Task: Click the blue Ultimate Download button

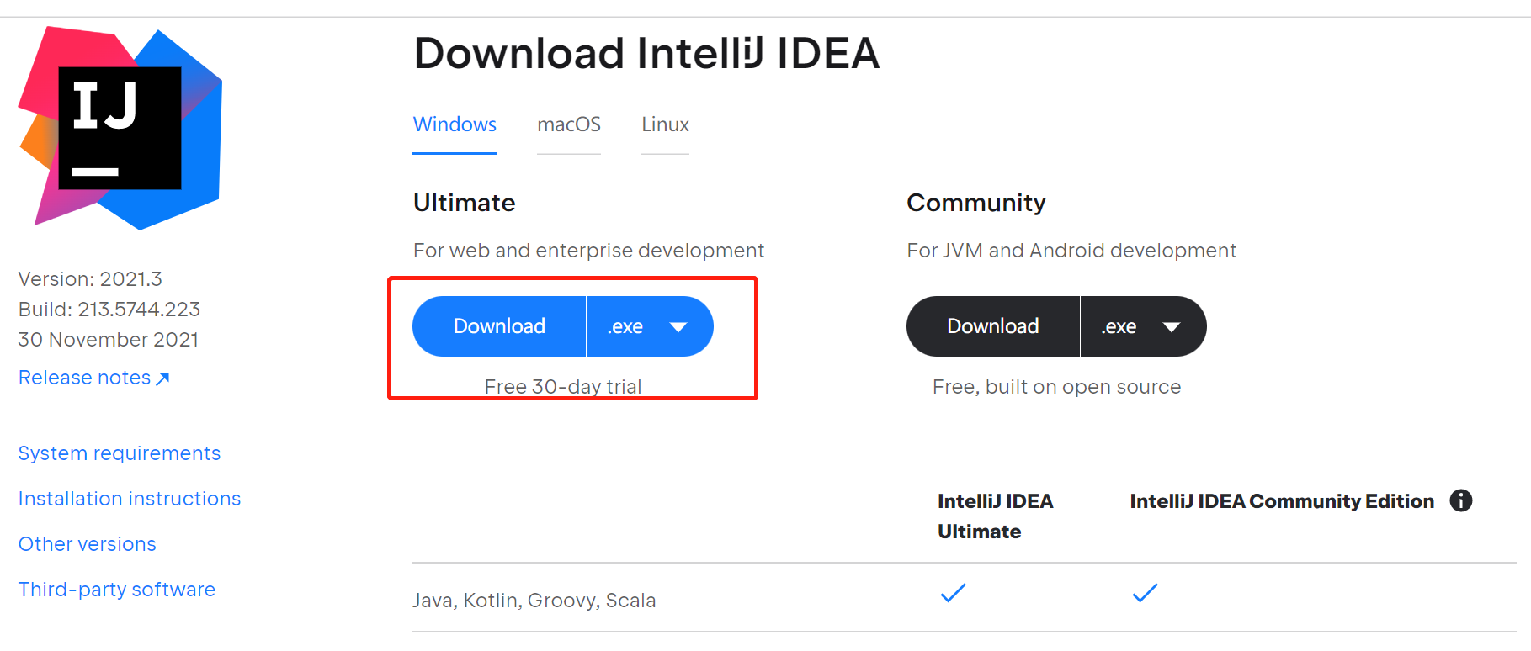Action: (x=499, y=326)
